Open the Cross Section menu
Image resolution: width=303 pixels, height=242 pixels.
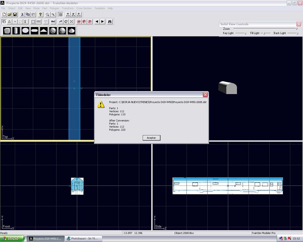tap(84, 8)
